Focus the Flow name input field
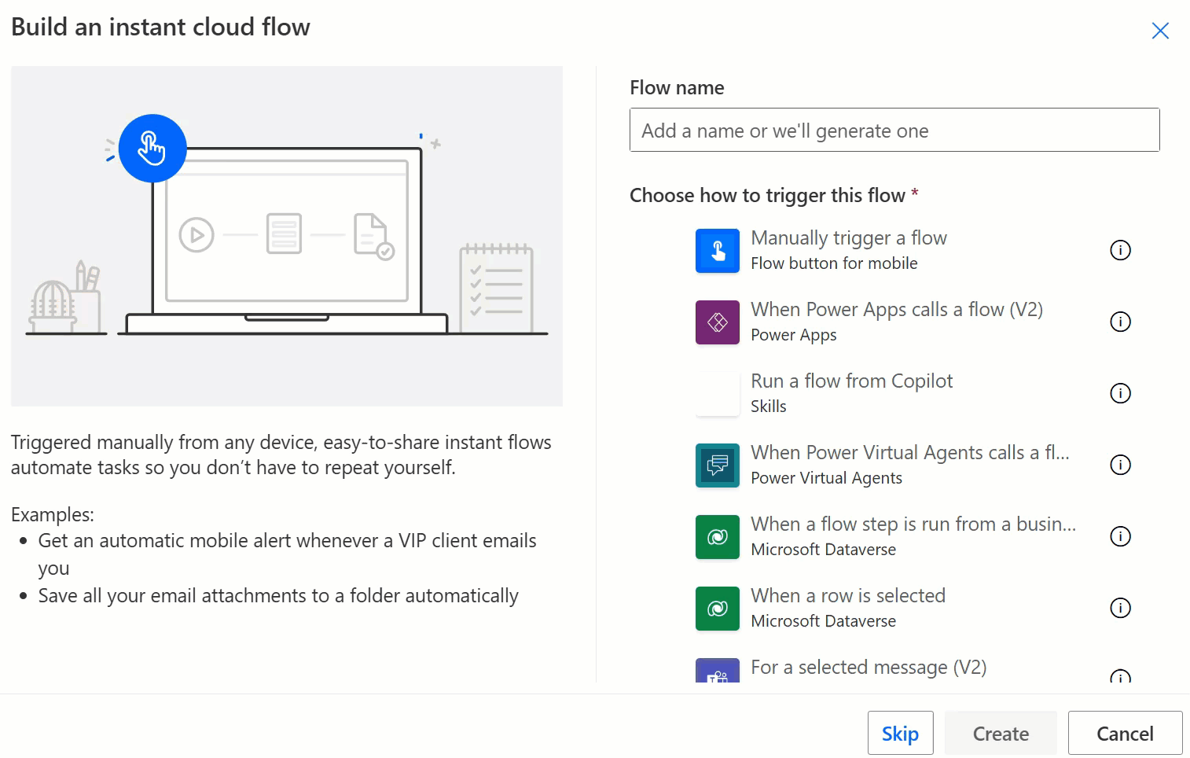Image resolution: width=1190 pixels, height=758 pixels. click(x=894, y=130)
